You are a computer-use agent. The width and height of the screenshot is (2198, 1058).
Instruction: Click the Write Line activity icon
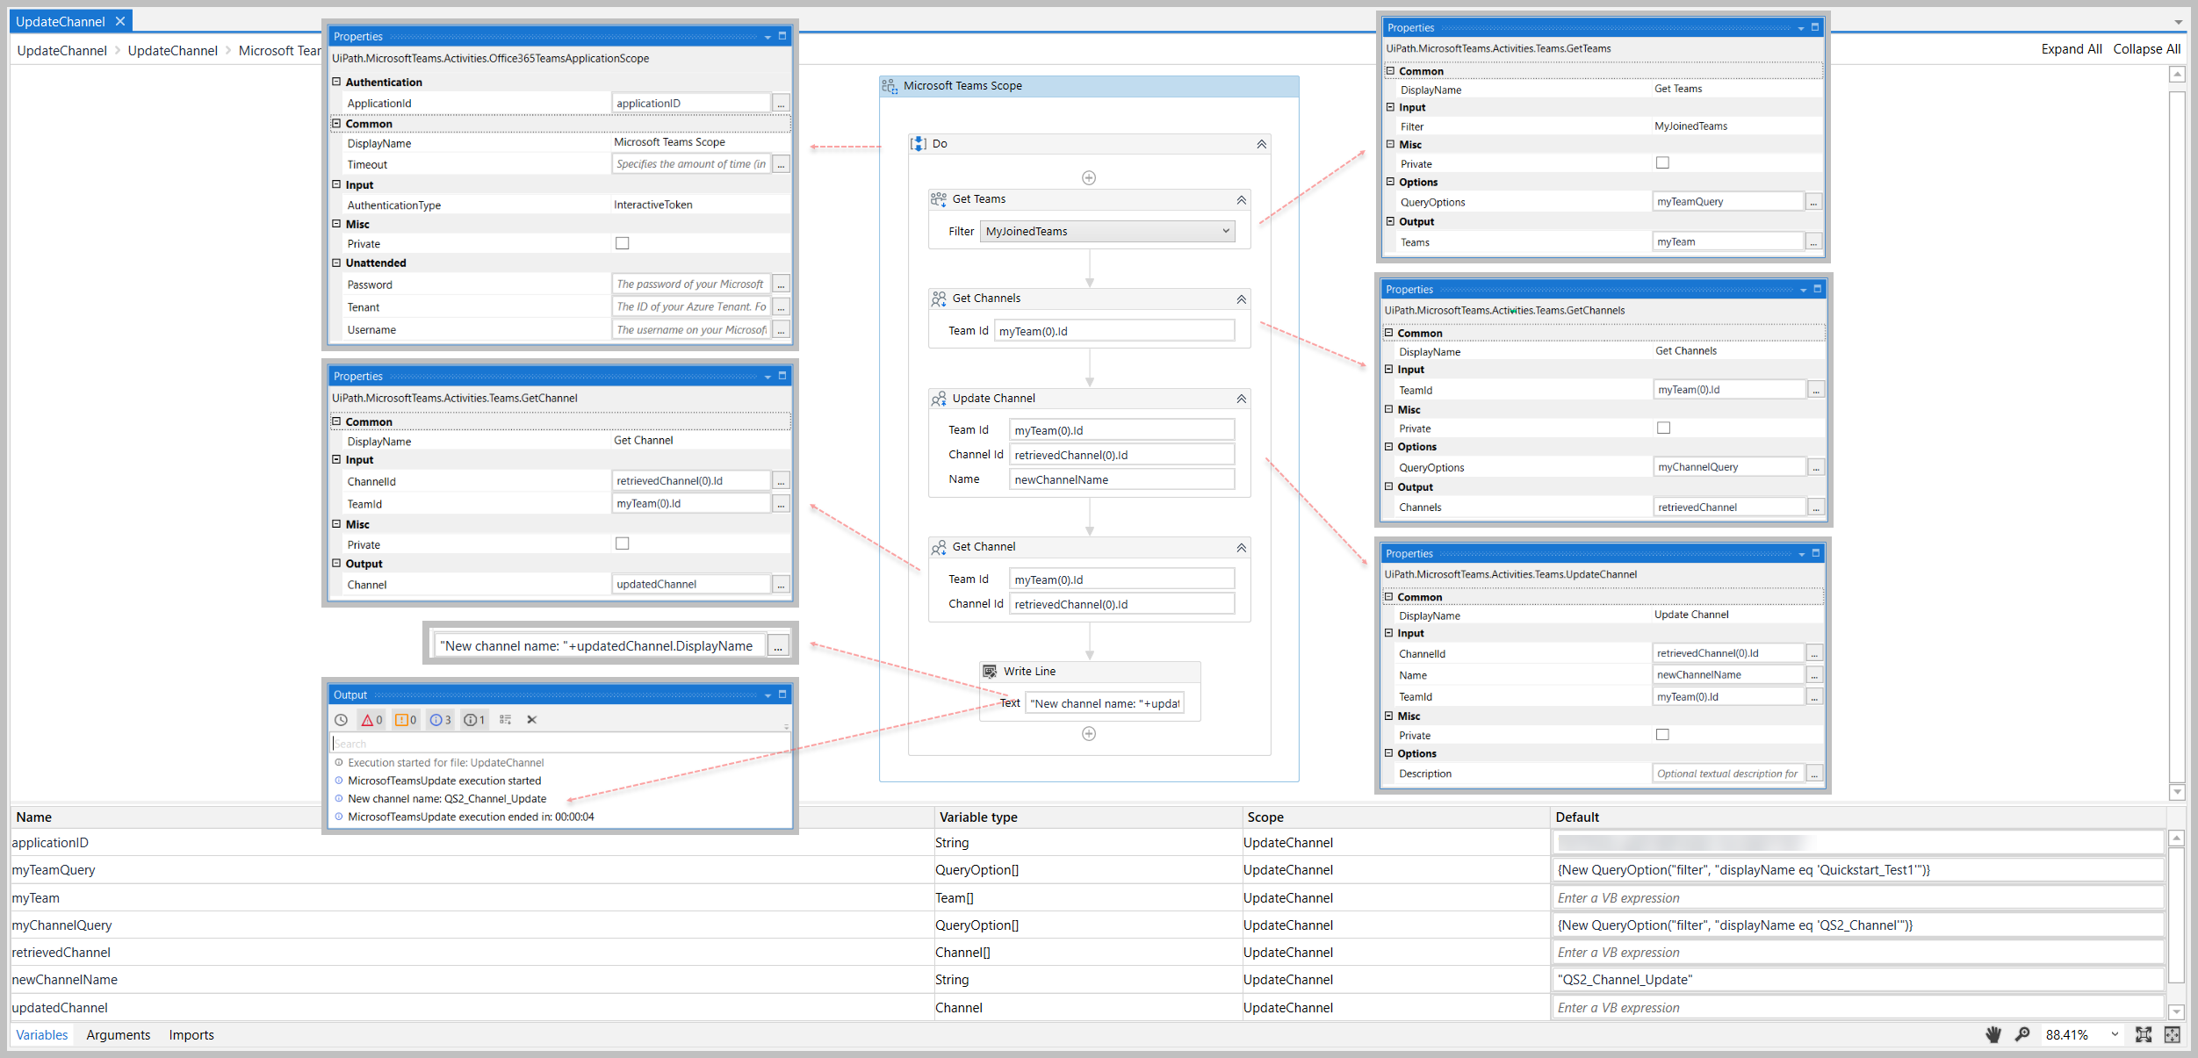[x=990, y=672]
